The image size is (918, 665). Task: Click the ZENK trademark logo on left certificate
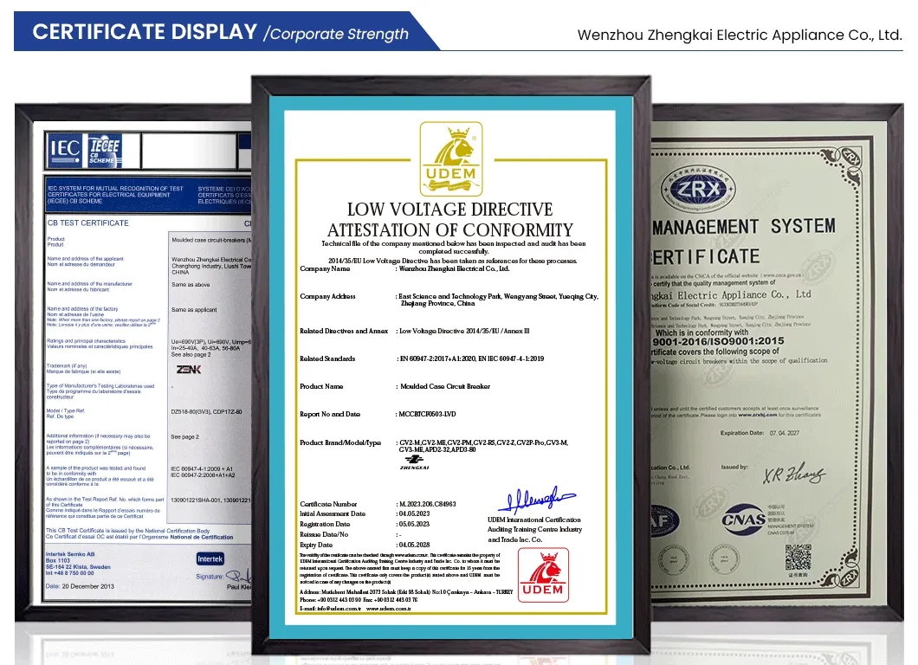[189, 370]
